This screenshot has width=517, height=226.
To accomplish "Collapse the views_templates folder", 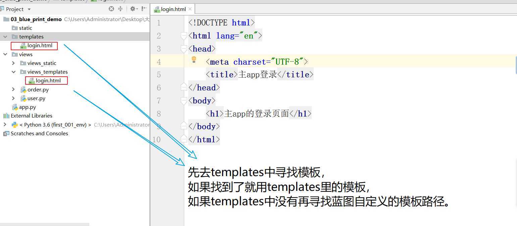I will [13, 72].
